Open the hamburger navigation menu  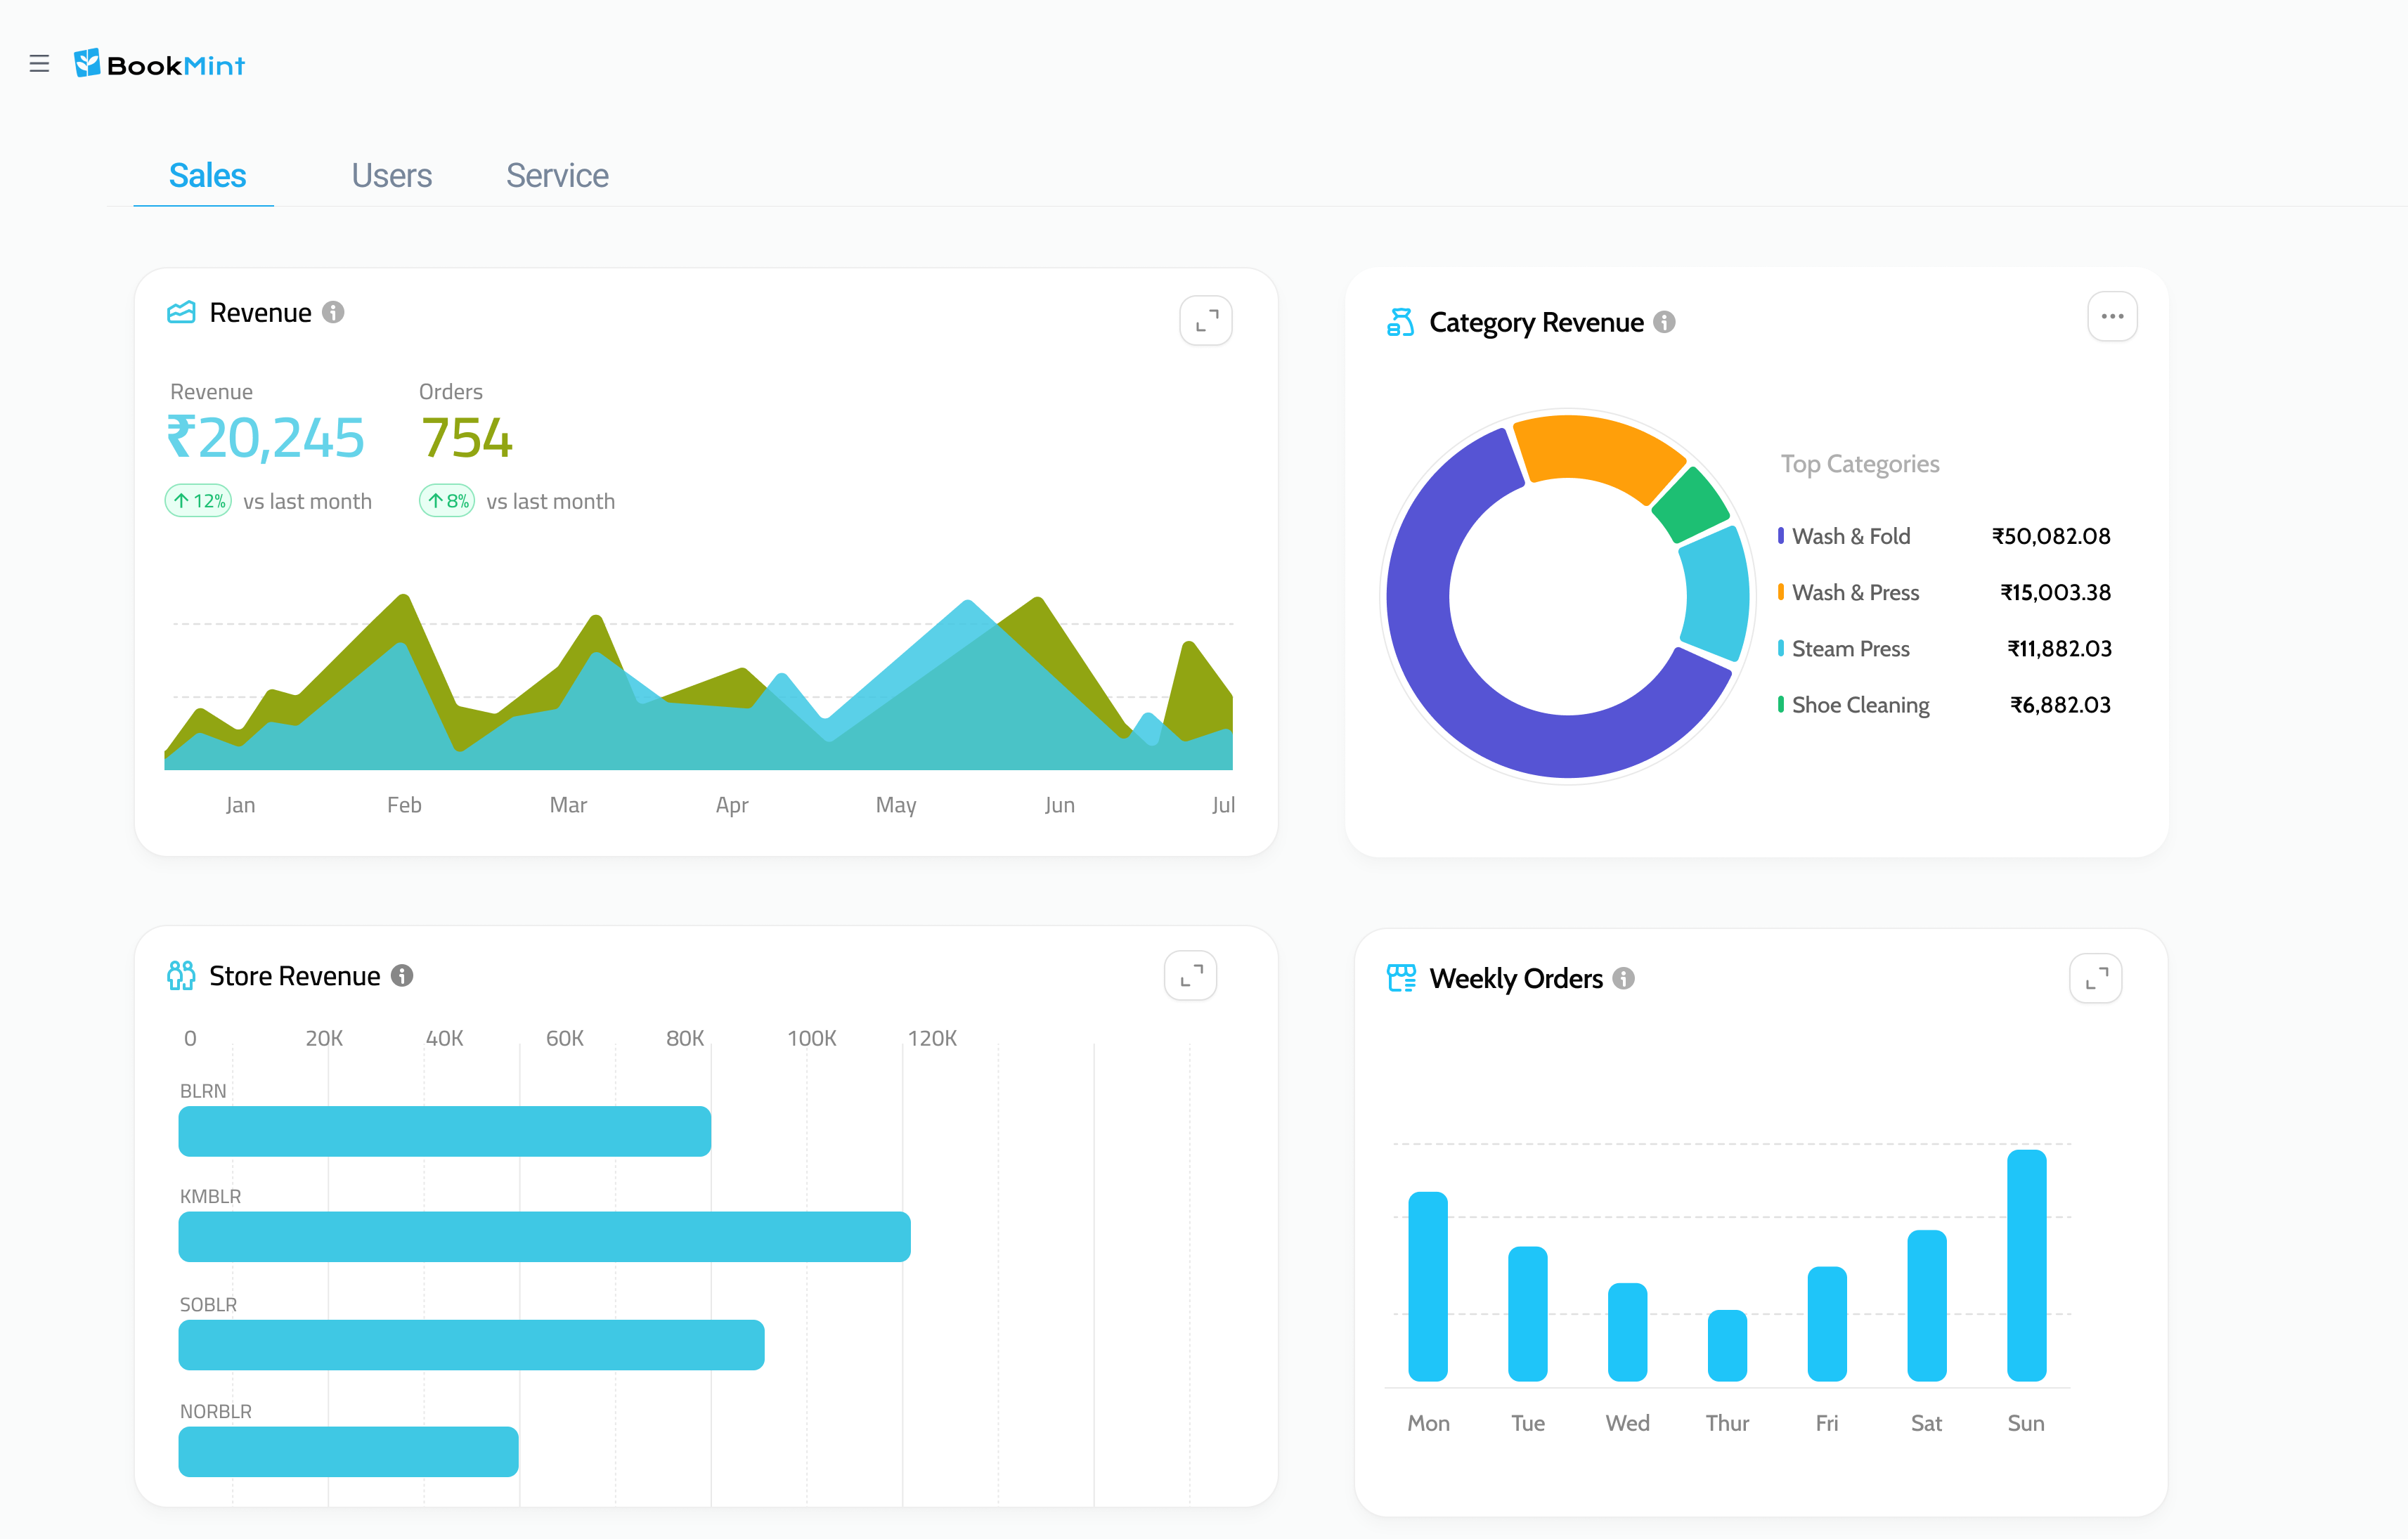pos(39,64)
